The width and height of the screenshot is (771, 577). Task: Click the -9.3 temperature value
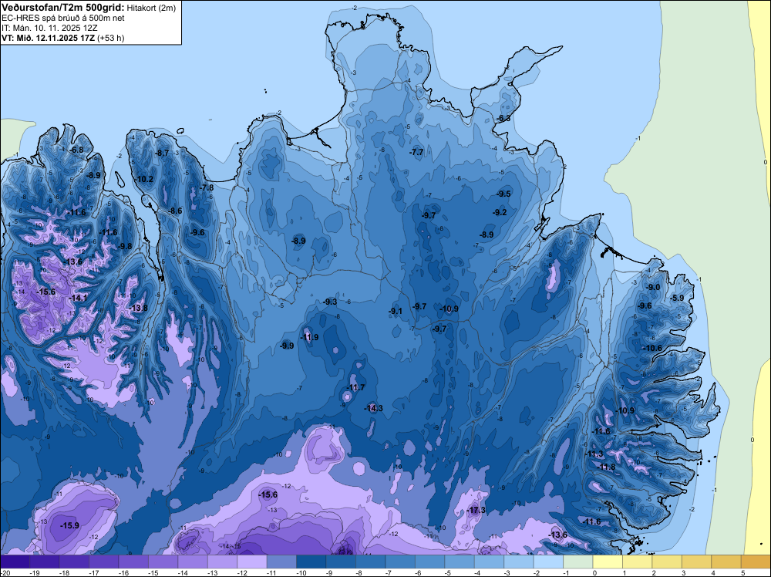[330, 302]
